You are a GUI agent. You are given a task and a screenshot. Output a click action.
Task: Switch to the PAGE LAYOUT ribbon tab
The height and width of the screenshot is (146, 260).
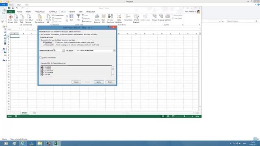pos(40,12)
